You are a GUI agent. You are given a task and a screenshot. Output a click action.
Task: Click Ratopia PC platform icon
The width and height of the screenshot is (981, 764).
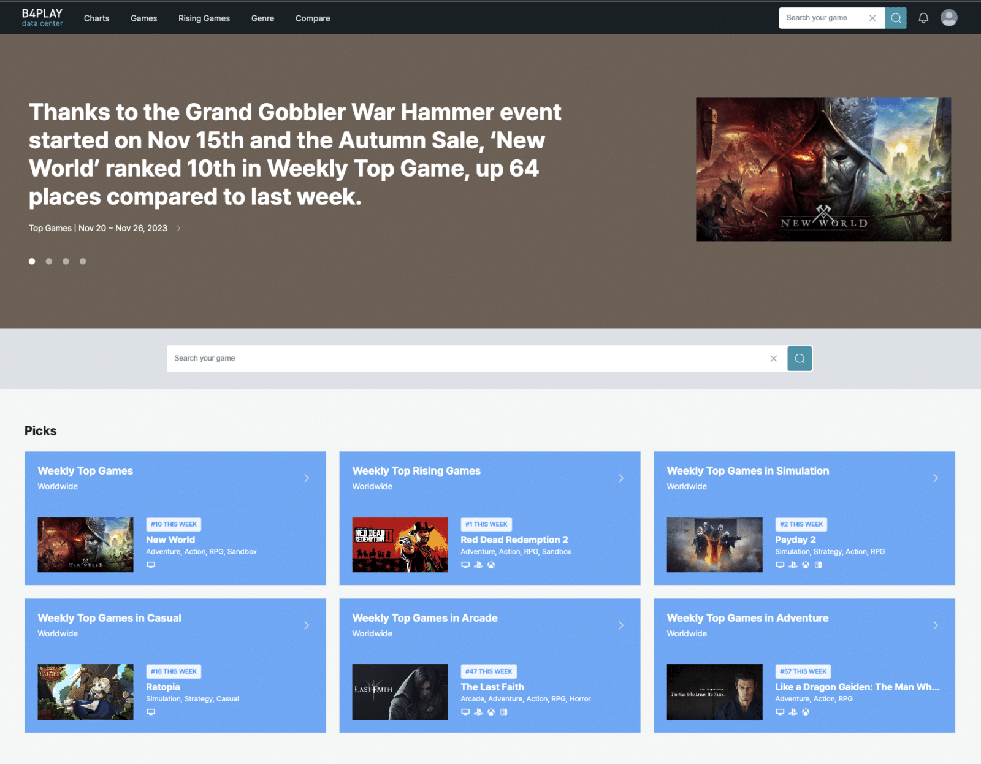[151, 712]
